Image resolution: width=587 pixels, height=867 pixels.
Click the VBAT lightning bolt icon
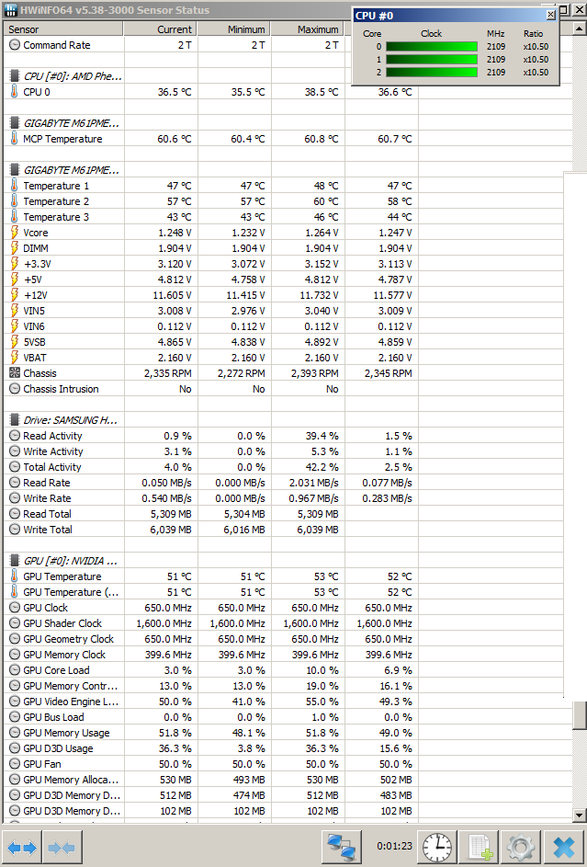pyautogui.click(x=15, y=358)
